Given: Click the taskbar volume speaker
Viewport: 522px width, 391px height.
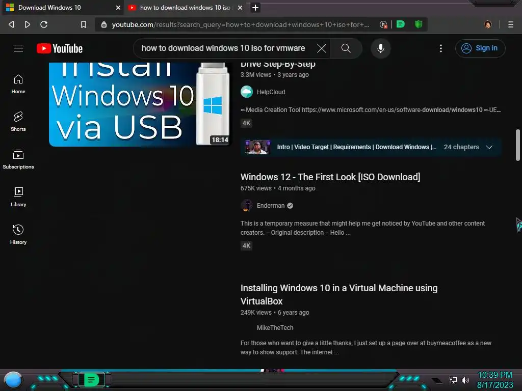Looking at the screenshot, I should tap(465, 380).
